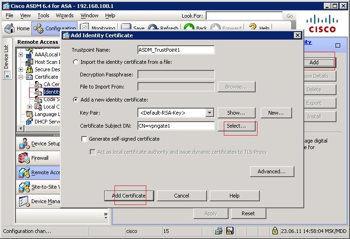Click the status bar padlock icon
The width and height of the screenshot is (350, 239).
coord(275,231)
